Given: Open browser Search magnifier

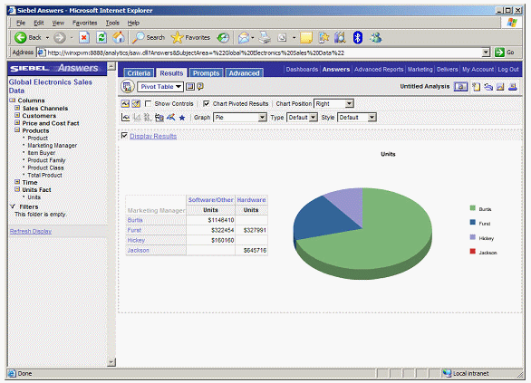Looking at the screenshot, I should 138,37.
